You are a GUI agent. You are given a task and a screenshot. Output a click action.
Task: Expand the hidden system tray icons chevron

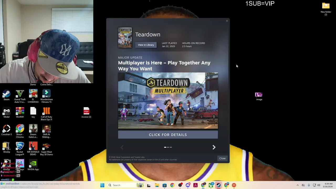point(297,185)
